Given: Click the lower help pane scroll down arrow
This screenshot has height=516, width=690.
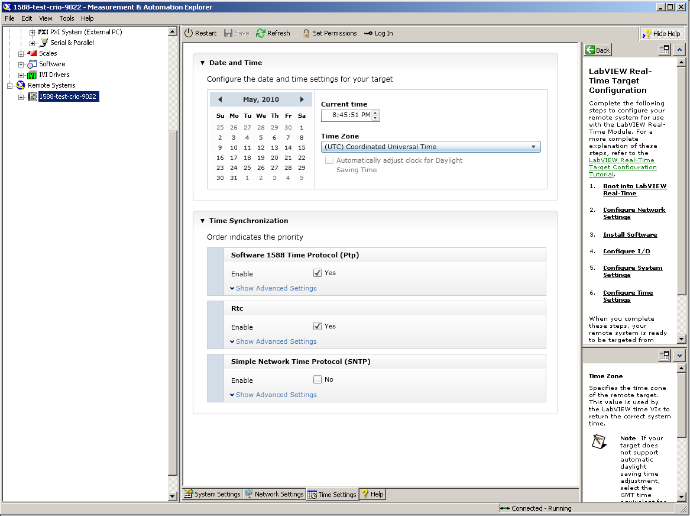Looking at the screenshot, I should click(x=682, y=496).
